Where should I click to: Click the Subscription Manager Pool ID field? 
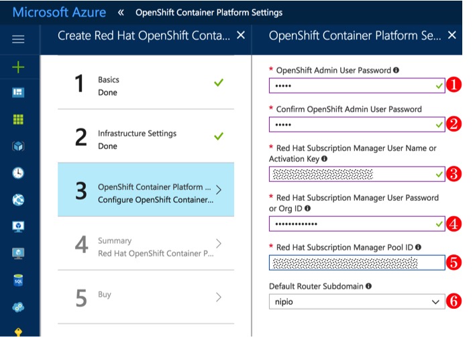pyautogui.click(x=356, y=262)
